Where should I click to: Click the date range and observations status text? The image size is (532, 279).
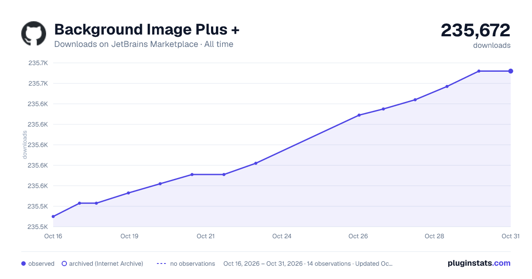click(x=308, y=263)
